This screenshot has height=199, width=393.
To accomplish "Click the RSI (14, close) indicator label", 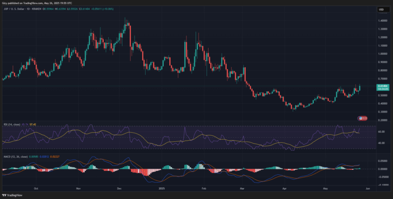I will [12, 124].
